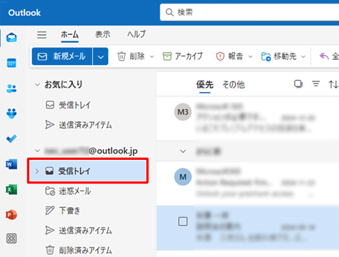
Task: Launch PowerPoint from the sidebar
Action: tap(11, 215)
